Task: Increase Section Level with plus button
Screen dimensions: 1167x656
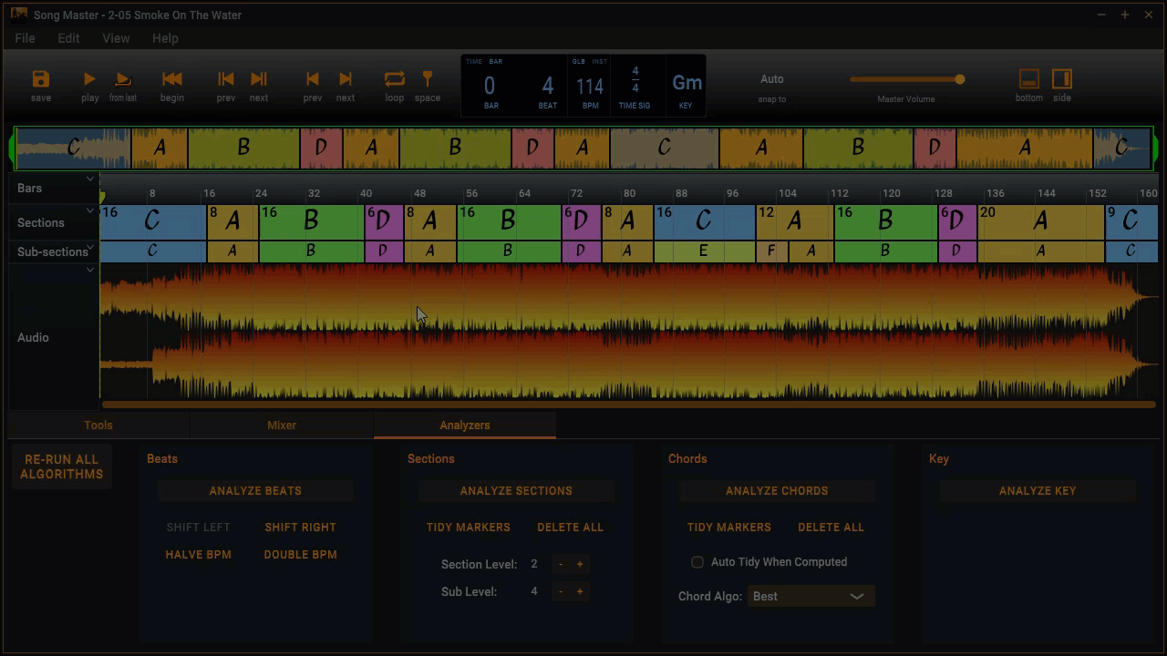Action: tap(579, 565)
